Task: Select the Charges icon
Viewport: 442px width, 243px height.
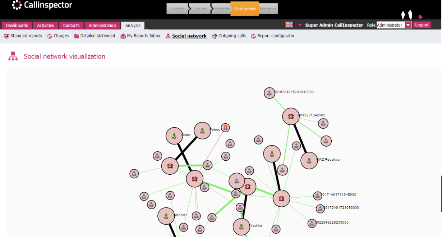Action: [48, 36]
